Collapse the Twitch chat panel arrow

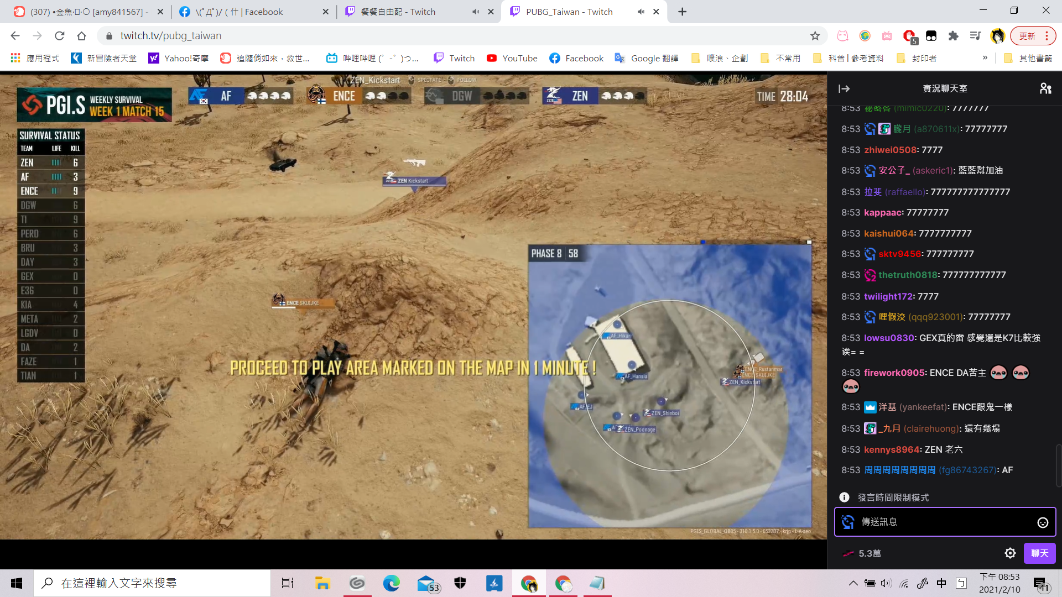tap(844, 88)
